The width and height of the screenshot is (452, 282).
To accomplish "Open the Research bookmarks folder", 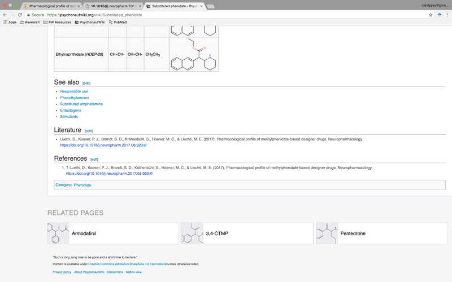I will click(x=30, y=22).
